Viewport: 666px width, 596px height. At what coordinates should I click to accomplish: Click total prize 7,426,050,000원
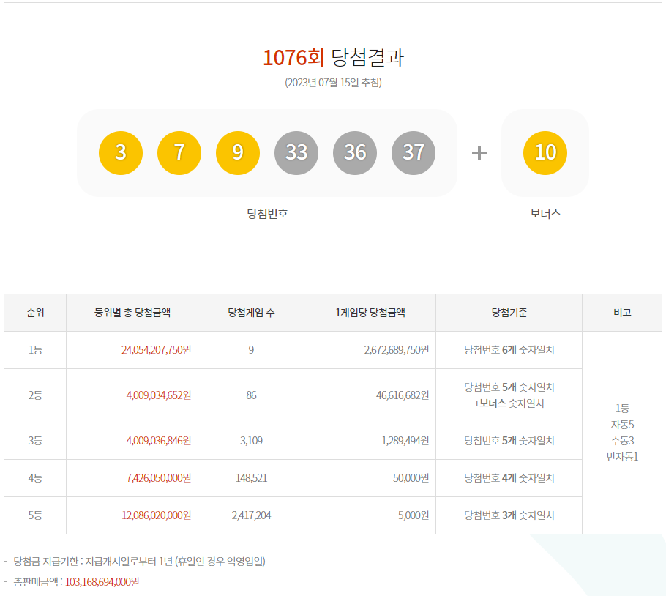158,478
